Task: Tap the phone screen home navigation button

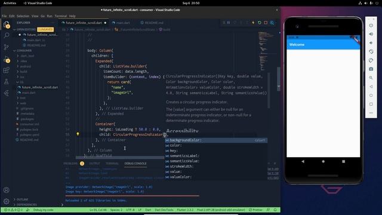Action: tap(323, 161)
